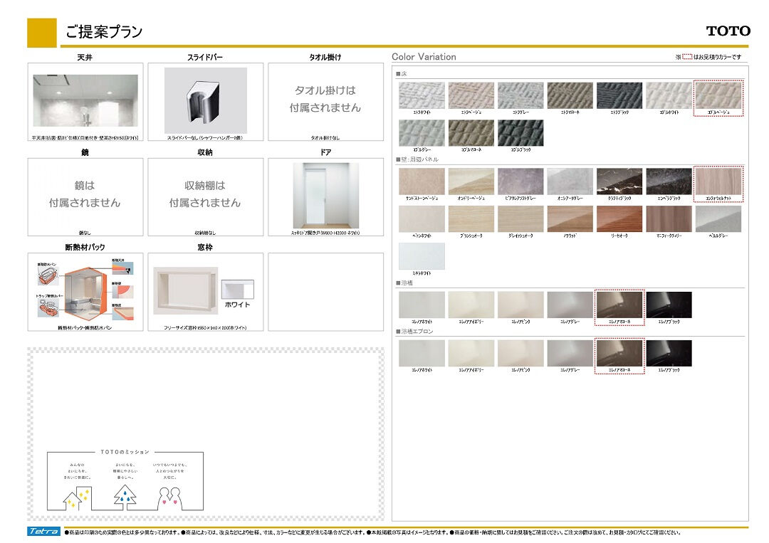Click the ホワイト window frame color sample
The image size is (769, 543).
(x=237, y=289)
